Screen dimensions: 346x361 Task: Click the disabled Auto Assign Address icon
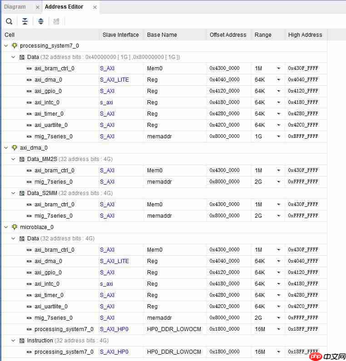coord(56,21)
